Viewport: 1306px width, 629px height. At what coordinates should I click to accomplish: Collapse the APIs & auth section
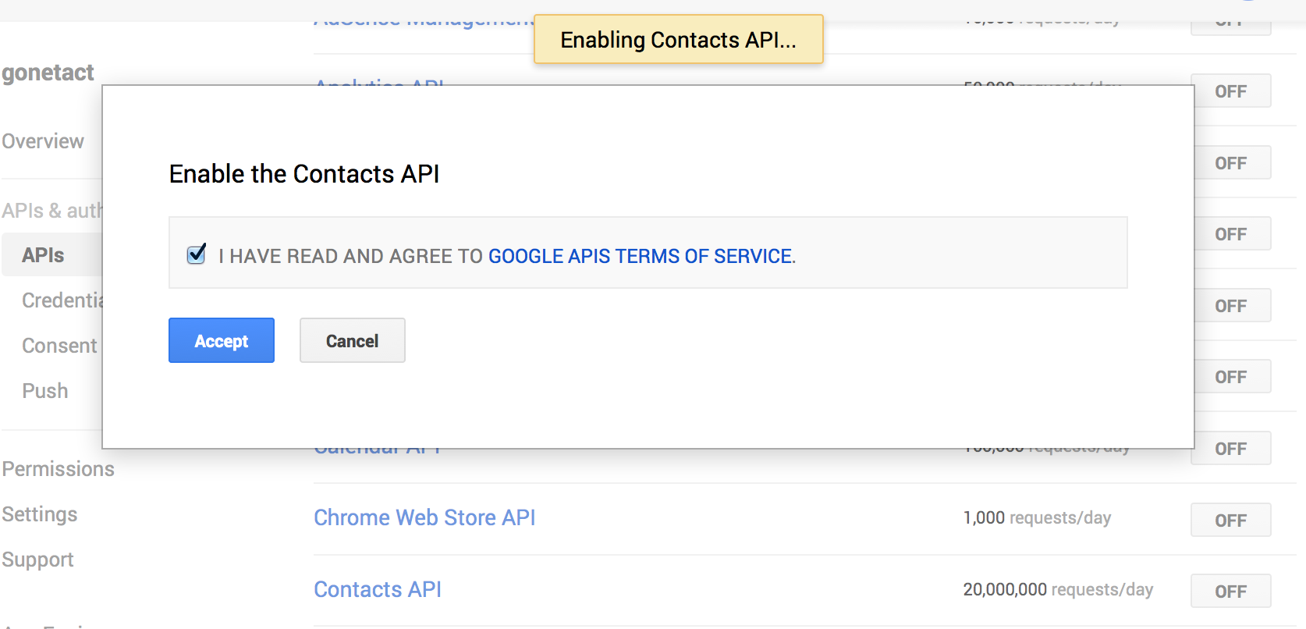(x=51, y=211)
